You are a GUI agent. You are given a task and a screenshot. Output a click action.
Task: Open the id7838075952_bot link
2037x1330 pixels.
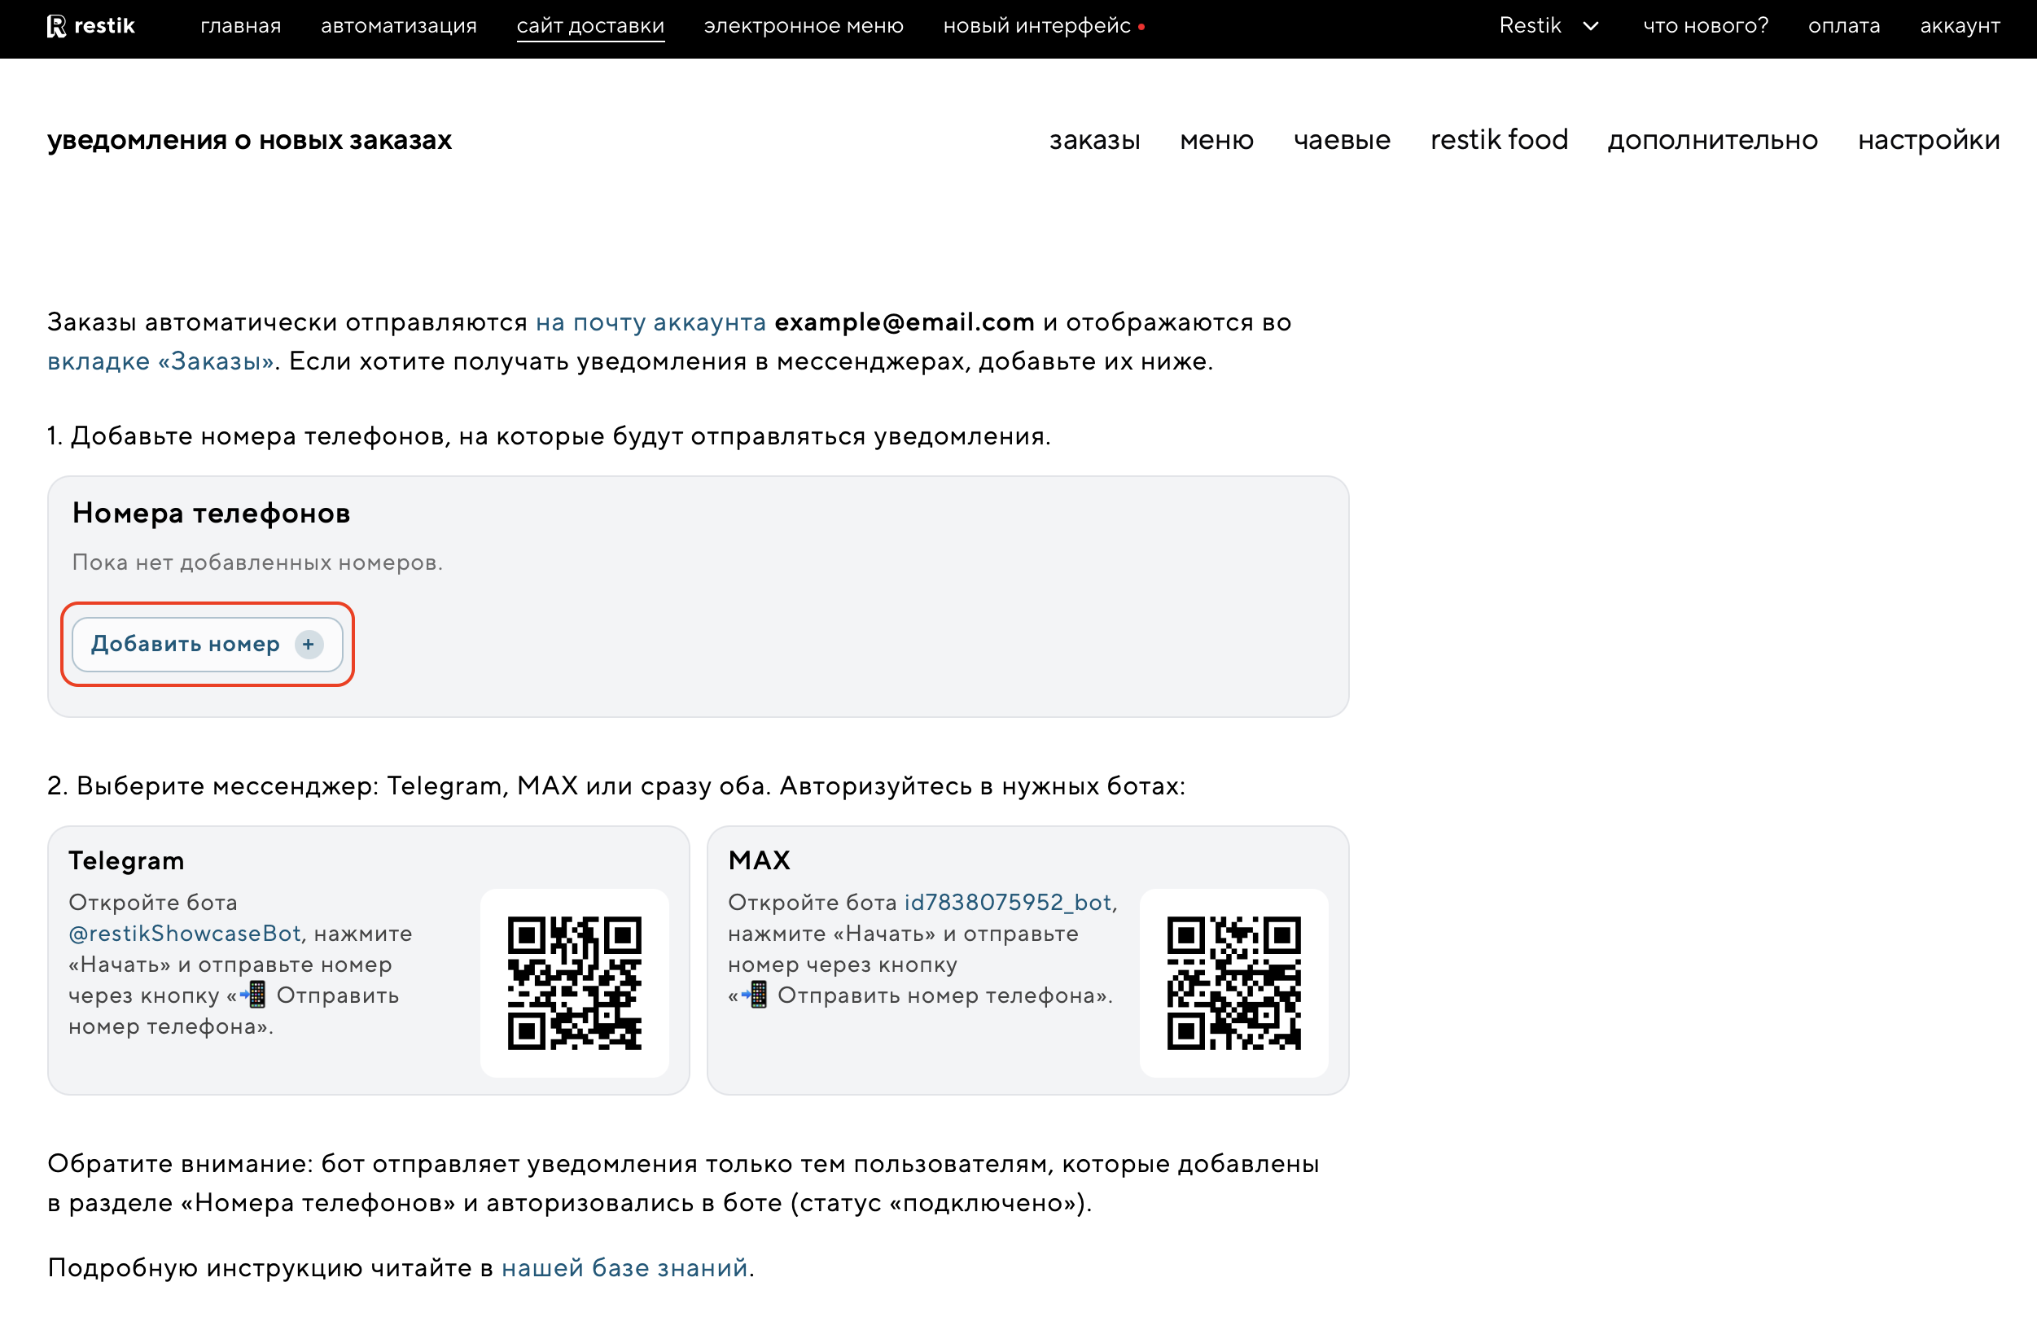[1007, 902]
